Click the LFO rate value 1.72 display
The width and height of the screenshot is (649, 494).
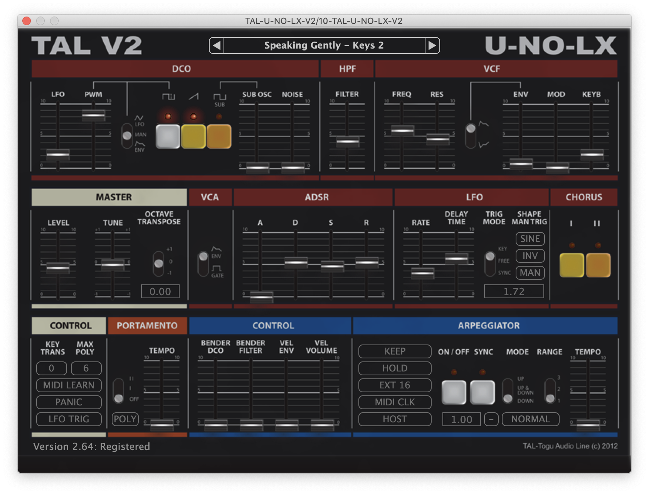pyautogui.click(x=514, y=292)
